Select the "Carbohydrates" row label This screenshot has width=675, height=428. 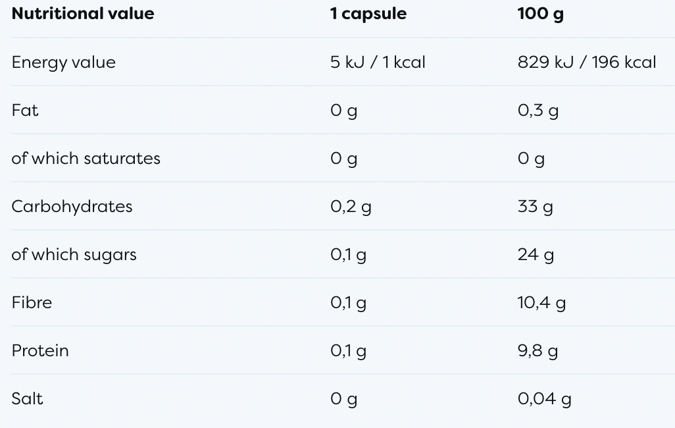click(72, 207)
